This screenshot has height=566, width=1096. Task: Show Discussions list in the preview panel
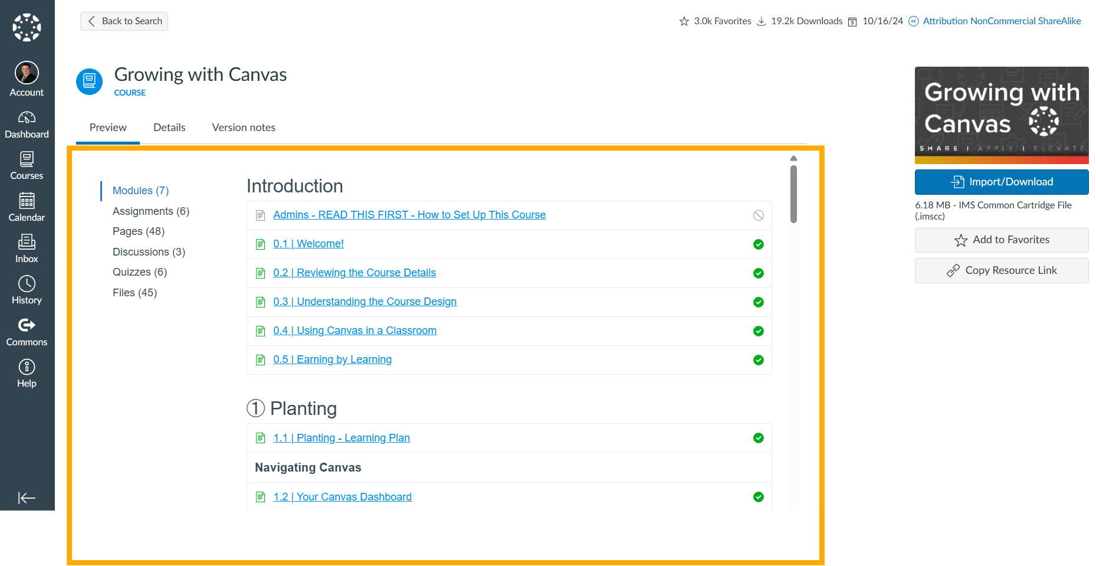pos(149,251)
